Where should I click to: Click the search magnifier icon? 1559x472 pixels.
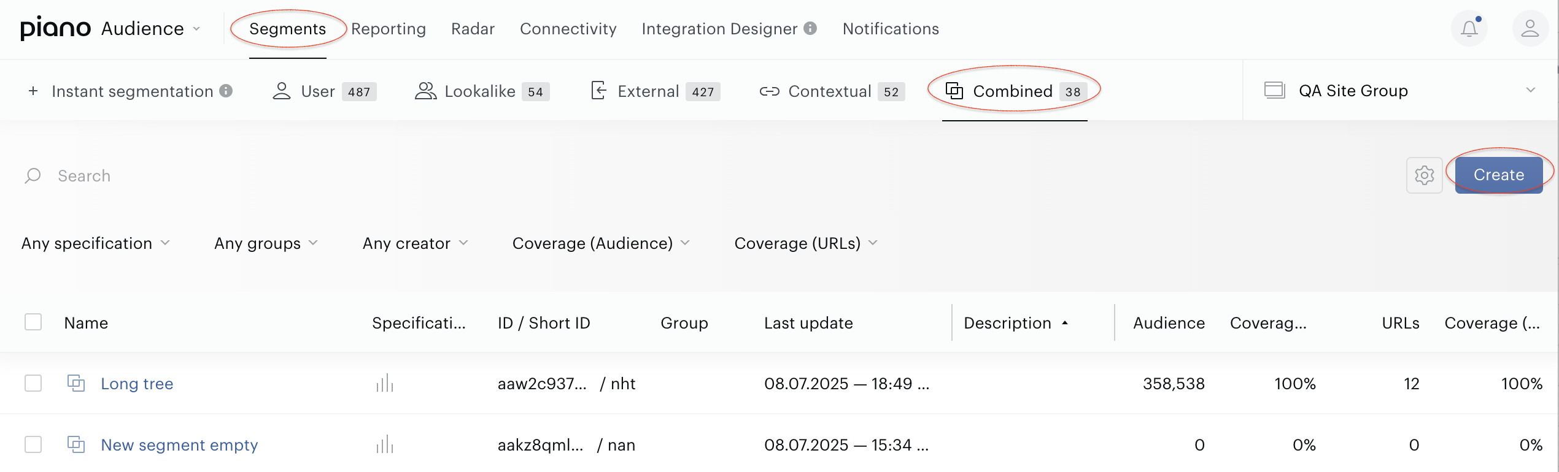click(33, 176)
